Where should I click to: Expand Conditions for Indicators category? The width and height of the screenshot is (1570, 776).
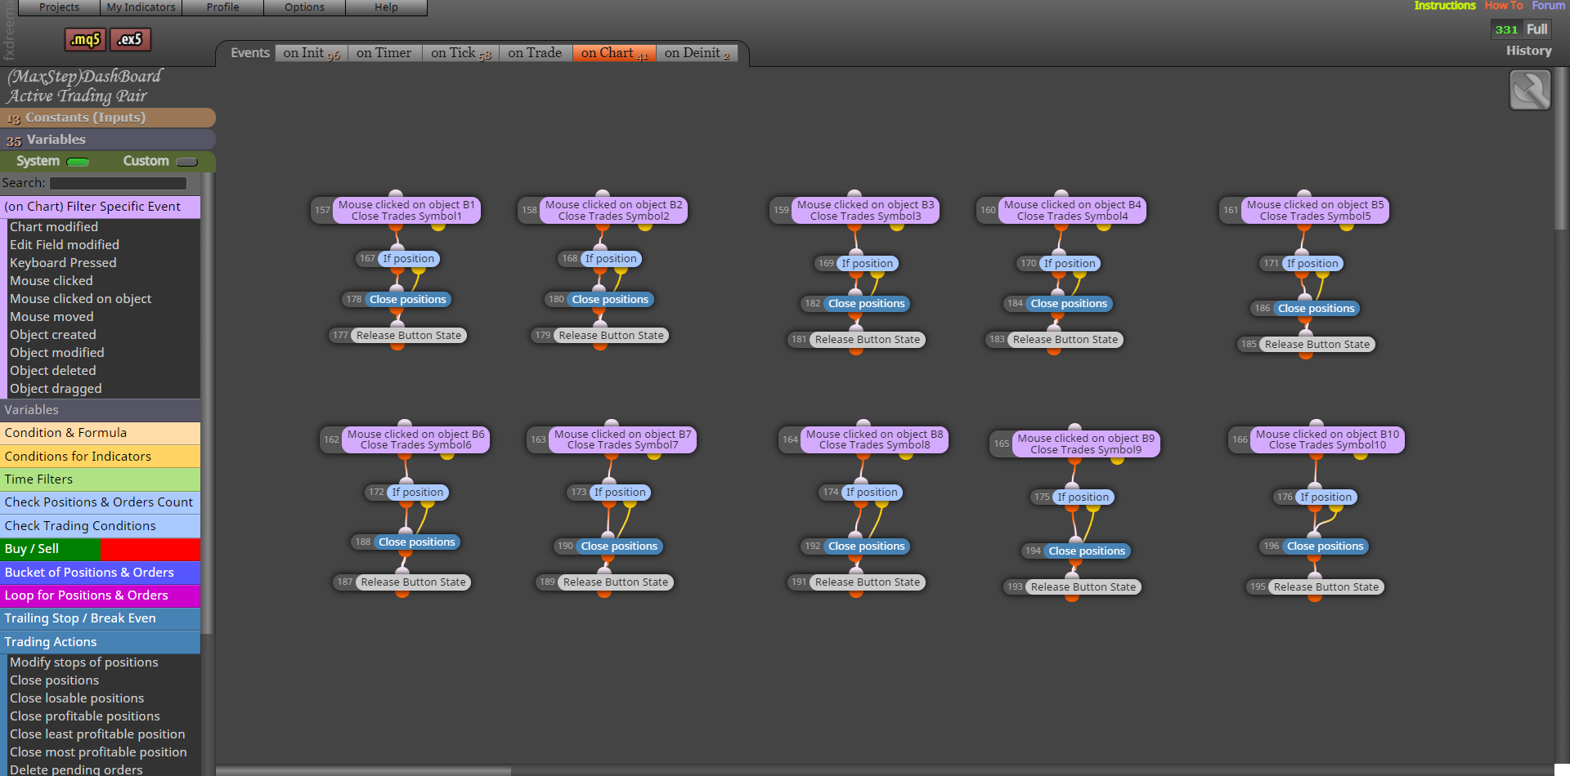point(100,456)
